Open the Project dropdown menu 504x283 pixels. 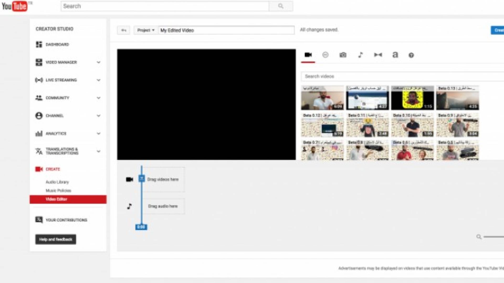(x=146, y=30)
